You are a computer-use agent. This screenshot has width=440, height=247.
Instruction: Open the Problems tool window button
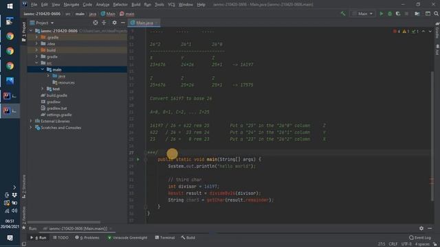tap(87, 237)
